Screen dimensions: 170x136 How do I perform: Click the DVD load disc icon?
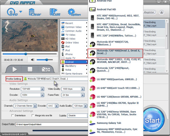click(x=12, y=12)
